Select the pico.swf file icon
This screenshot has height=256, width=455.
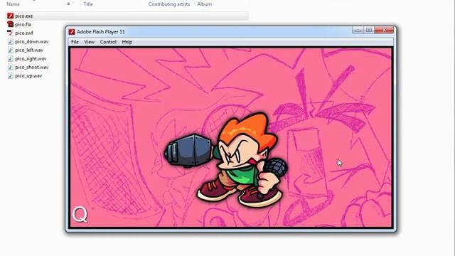[x=11, y=33]
